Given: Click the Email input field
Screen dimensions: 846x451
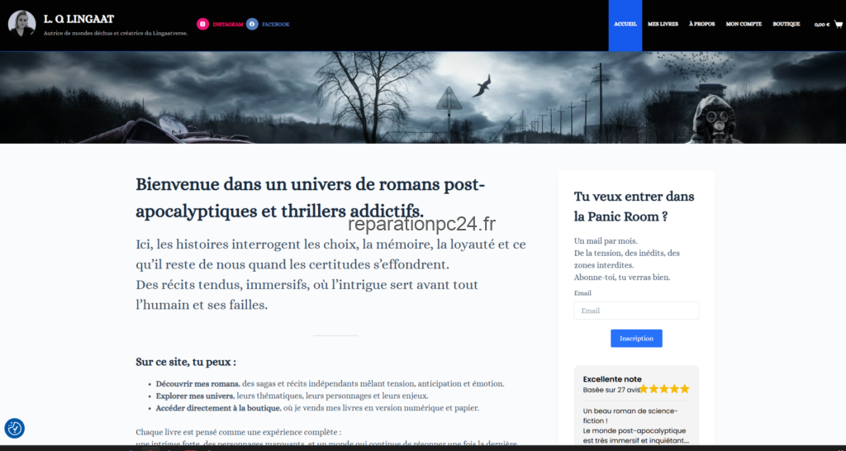Looking at the screenshot, I should tap(636, 311).
